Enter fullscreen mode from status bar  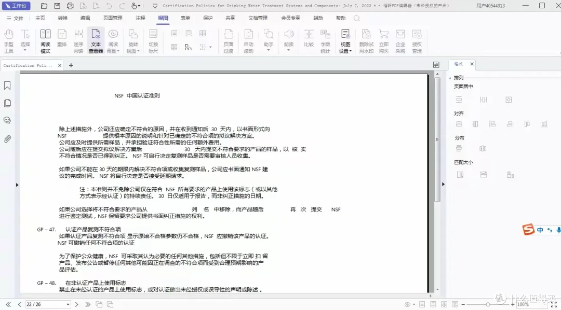click(x=554, y=305)
